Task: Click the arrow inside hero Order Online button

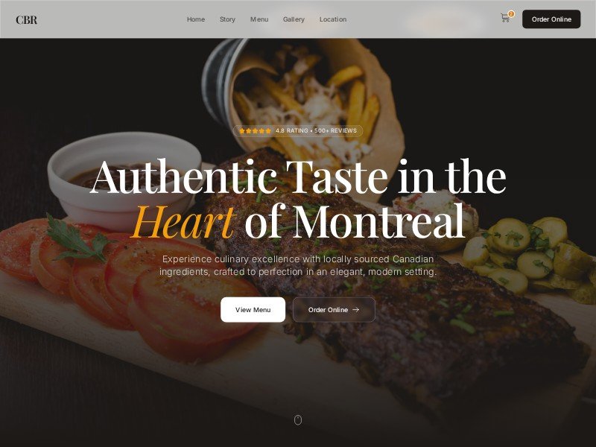Action: (356, 310)
